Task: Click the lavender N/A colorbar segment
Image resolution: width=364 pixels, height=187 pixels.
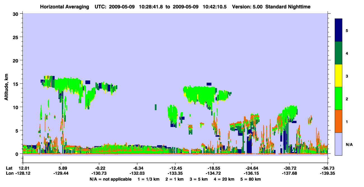Action: [x=339, y=144]
